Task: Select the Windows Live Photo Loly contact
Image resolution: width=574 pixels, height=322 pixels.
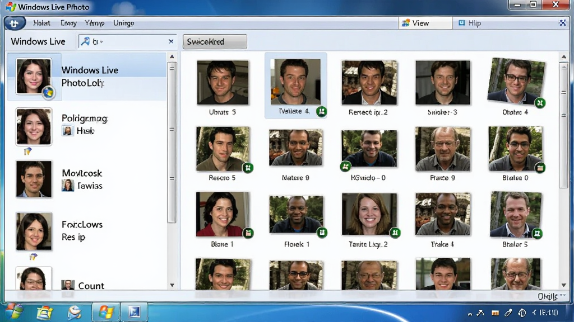Action: click(x=87, y=77)
